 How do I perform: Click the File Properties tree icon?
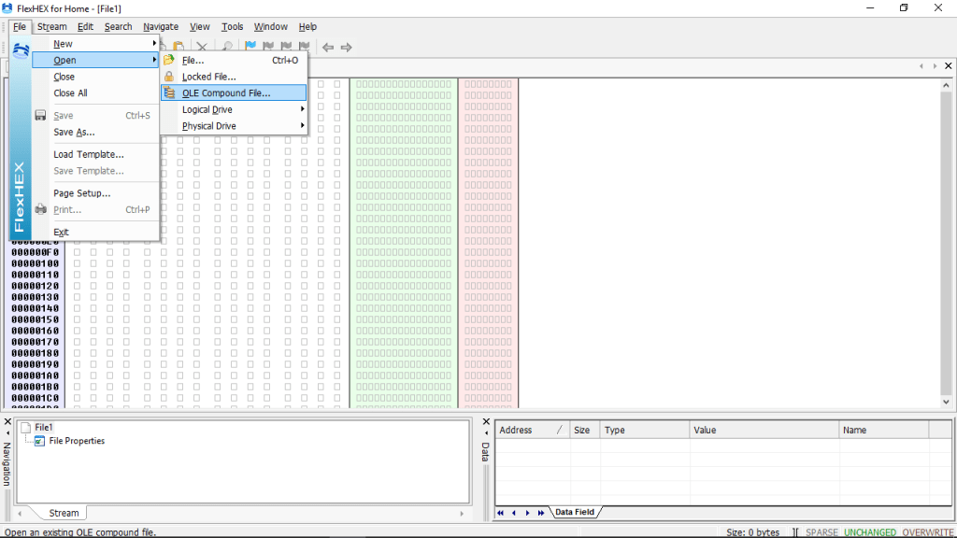click(x=39, y=441)
